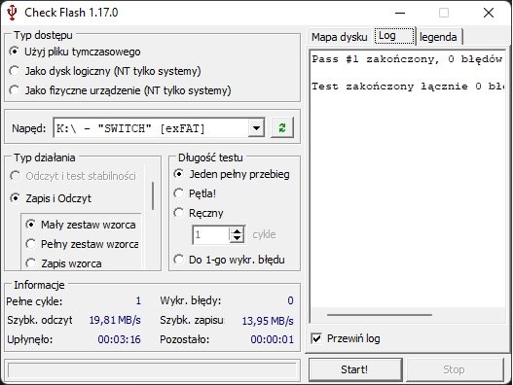513x385 pixels.
Task: Increase the cykle spinner value
Action: 237,230
